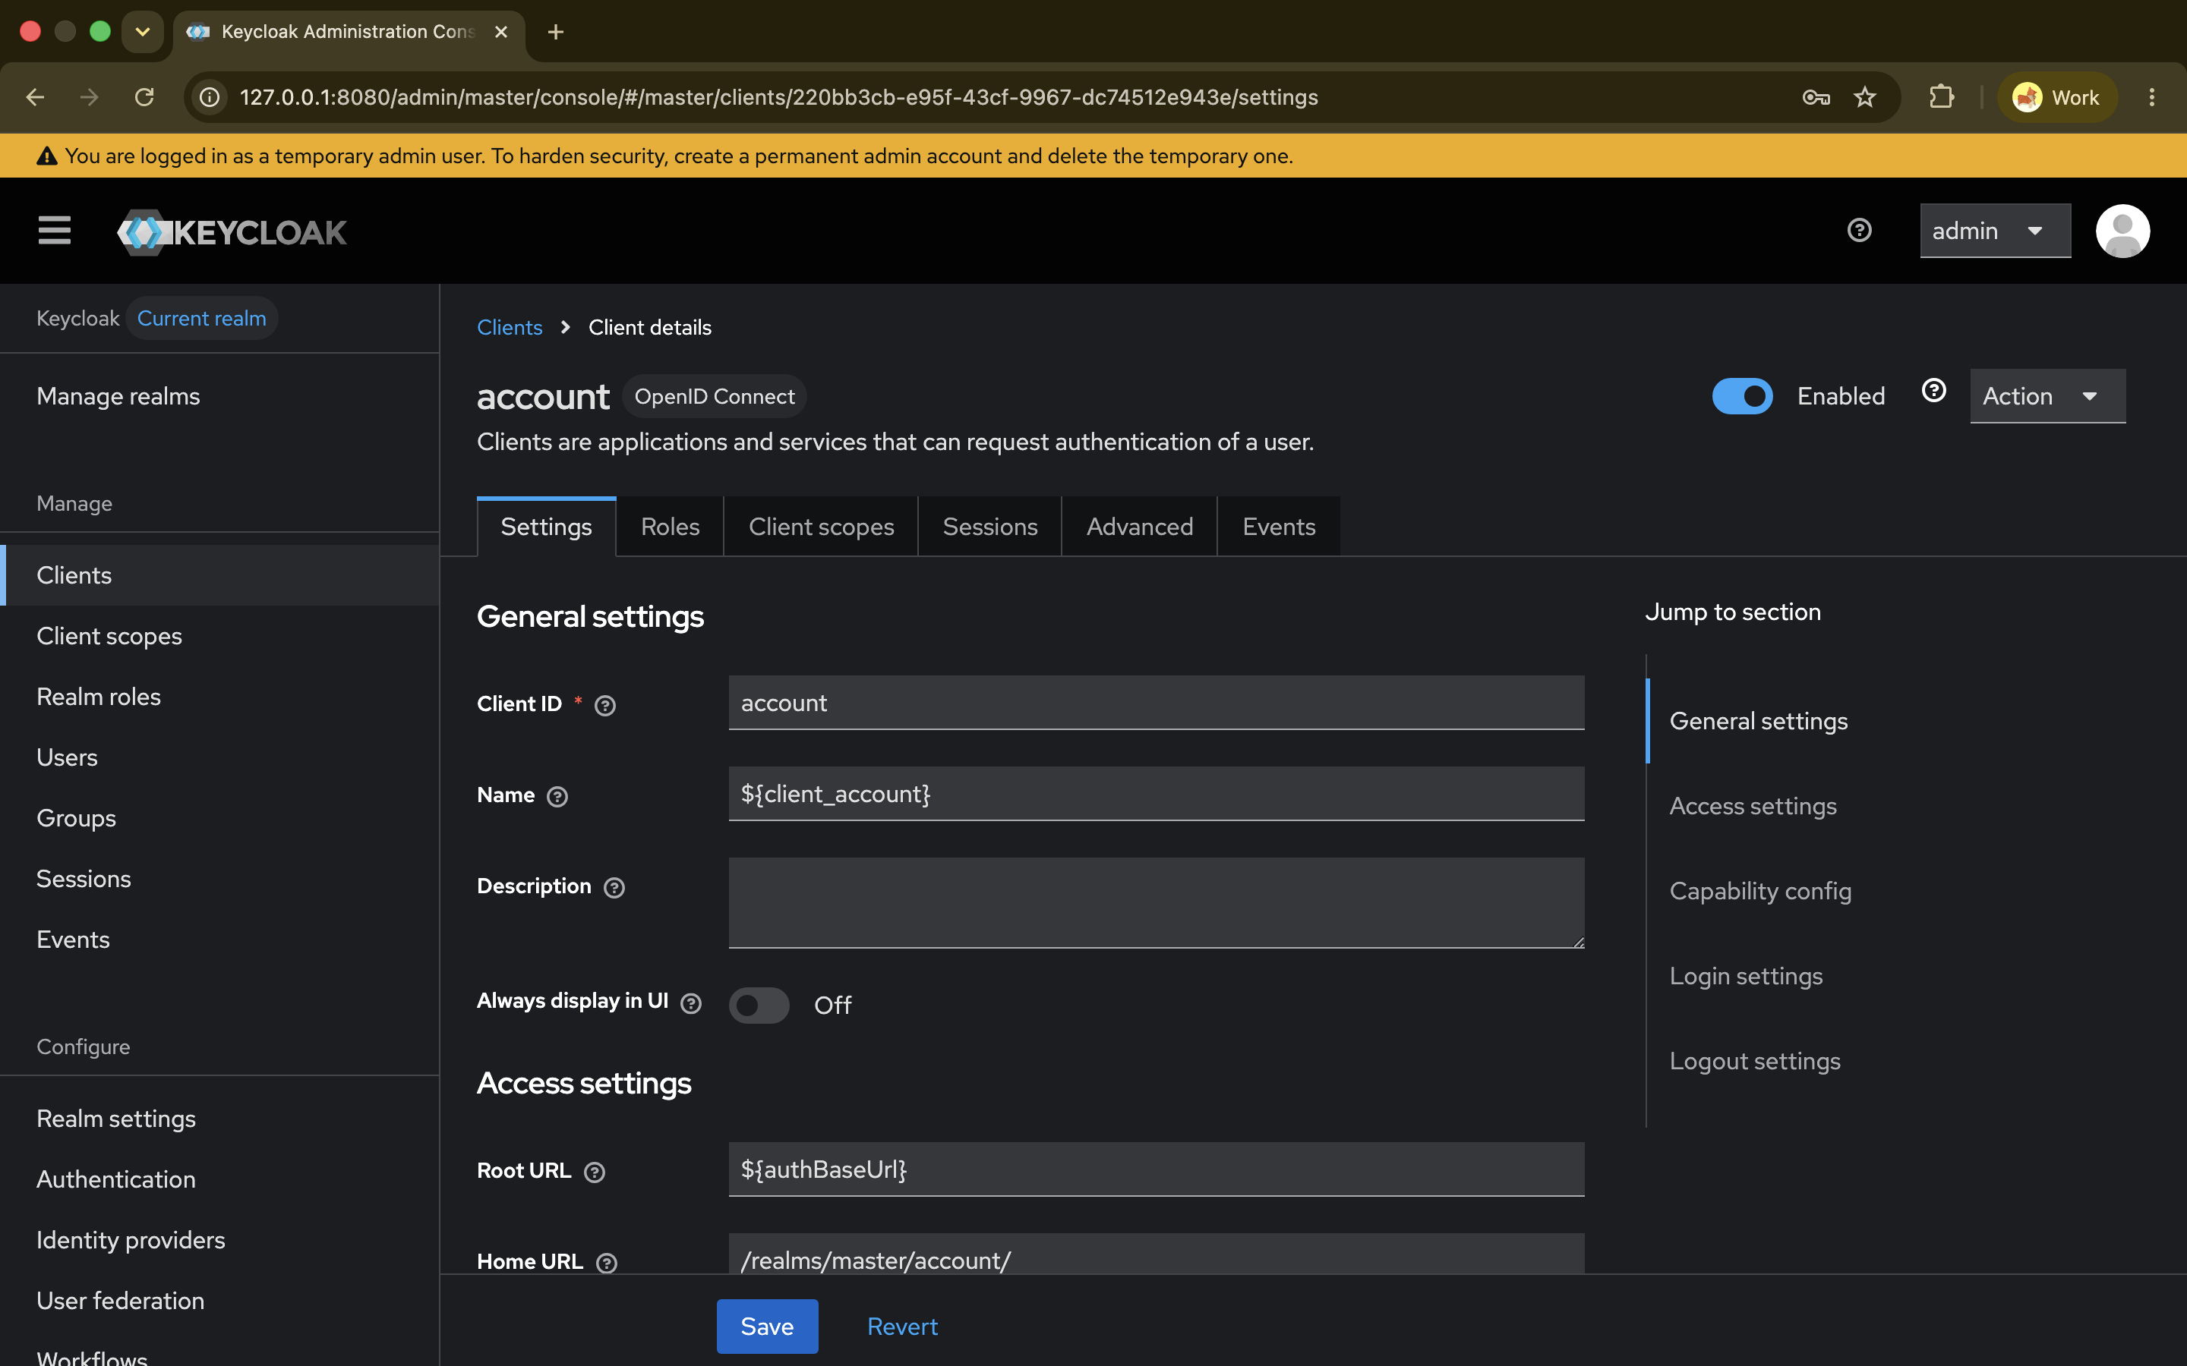The image size is (2187, 1366).
Task: Show help for the Enabled toggle
Action: point(1933,390)
